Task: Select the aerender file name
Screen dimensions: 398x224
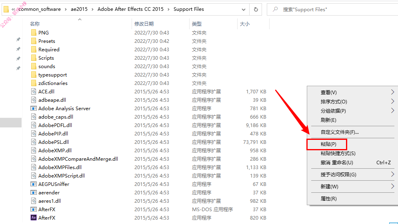Action: click(x=49, y=192)
